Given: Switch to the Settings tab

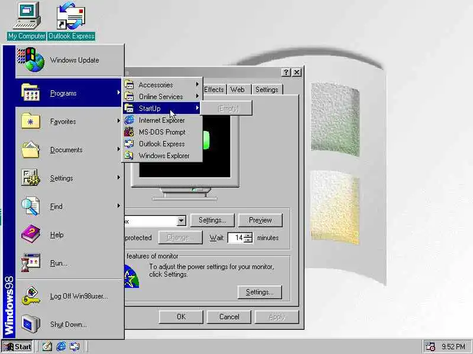Looking at the screenshot, I should (267, 90).
